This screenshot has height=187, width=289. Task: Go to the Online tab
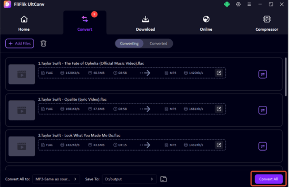tap(206, 23)
